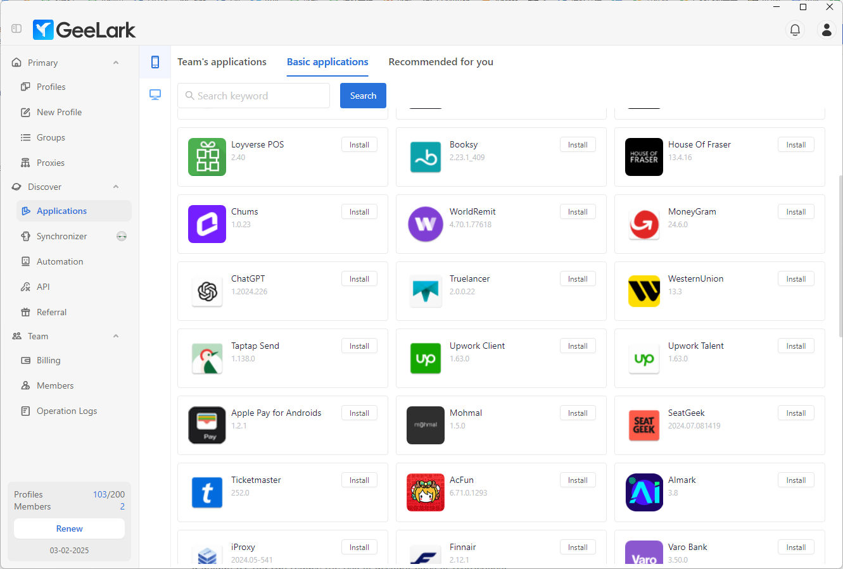Click the Booksy app icon
843x569 pixels.
coord(426,157)
